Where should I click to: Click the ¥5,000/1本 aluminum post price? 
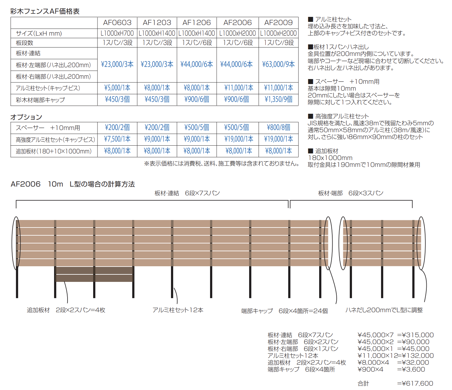(117, 88)
